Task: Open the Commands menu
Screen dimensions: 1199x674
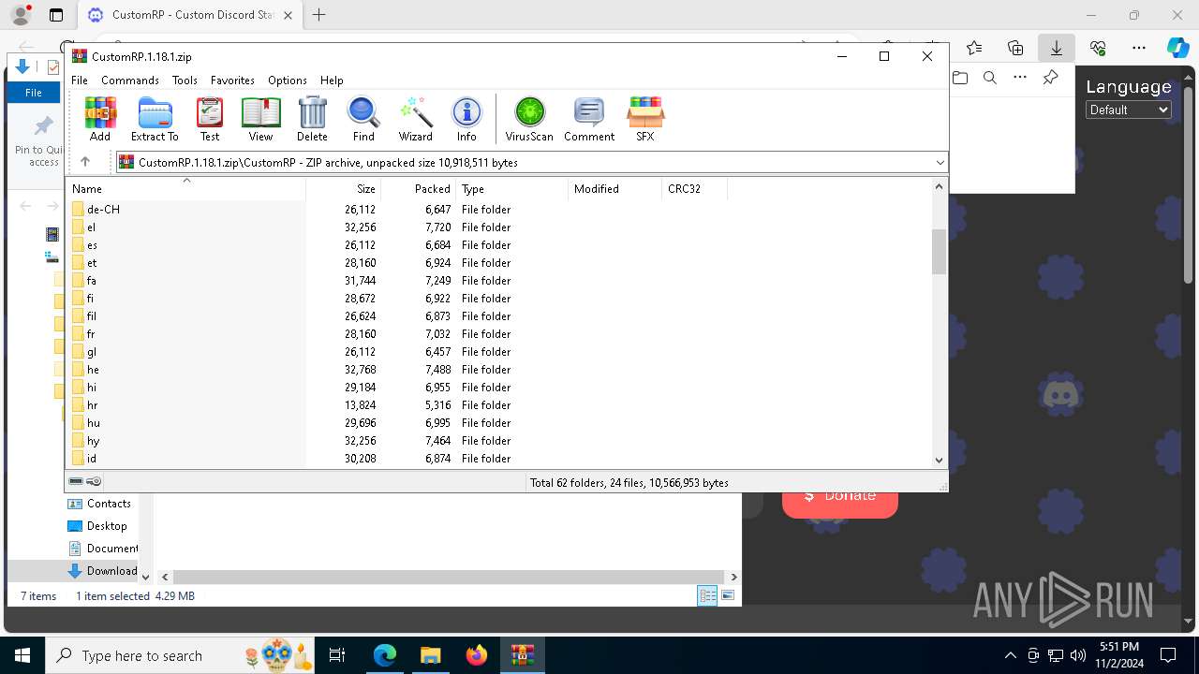Action: point(130,81)
